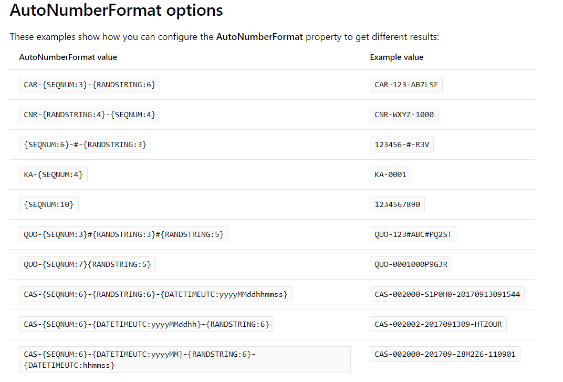Select the CAS-002000-S1P0H0-20170913091544 example value
563x382 pixels.
click(447, 294)
